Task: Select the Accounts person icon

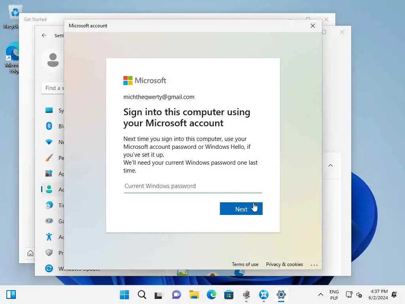Action: tap(49, 190)
